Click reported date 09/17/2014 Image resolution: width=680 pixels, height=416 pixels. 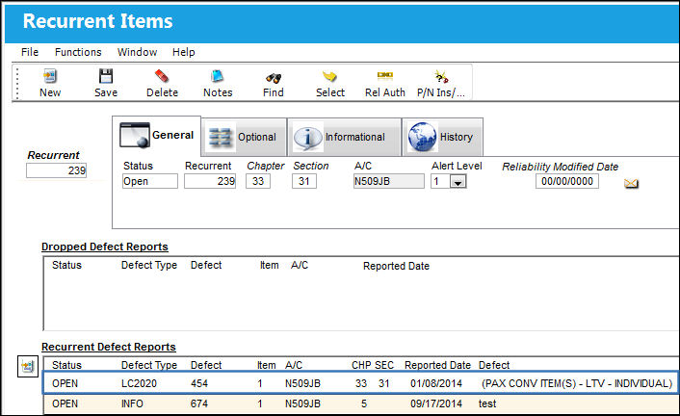click(x=436, y=403)
